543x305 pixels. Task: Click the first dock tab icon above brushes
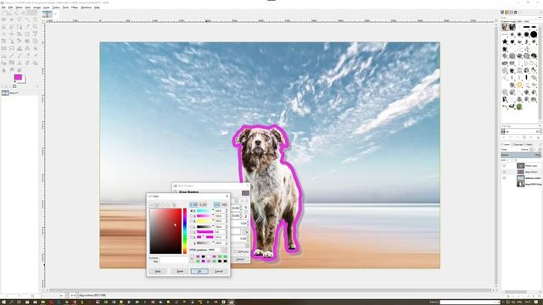(x=502, y=12)
